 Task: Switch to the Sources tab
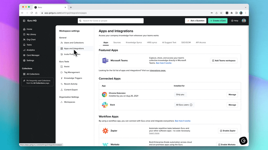117,42
